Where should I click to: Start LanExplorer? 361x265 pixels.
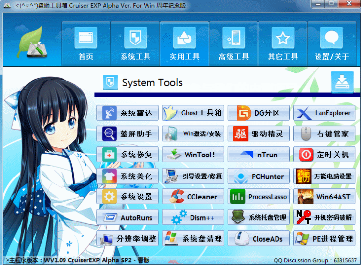[324, 113]
